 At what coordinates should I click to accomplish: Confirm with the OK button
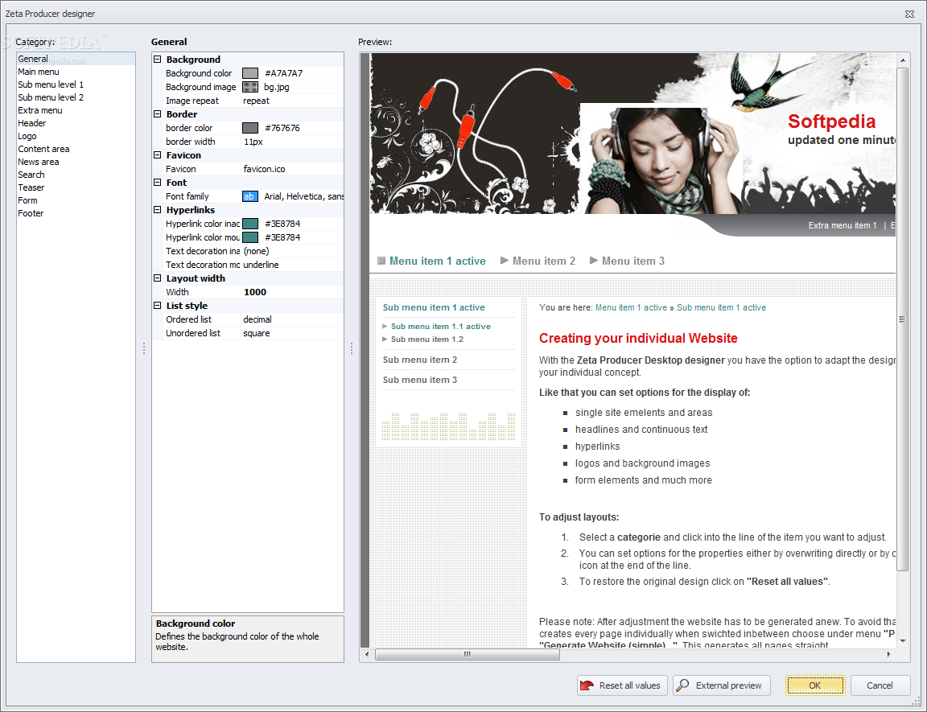(815, 685)
